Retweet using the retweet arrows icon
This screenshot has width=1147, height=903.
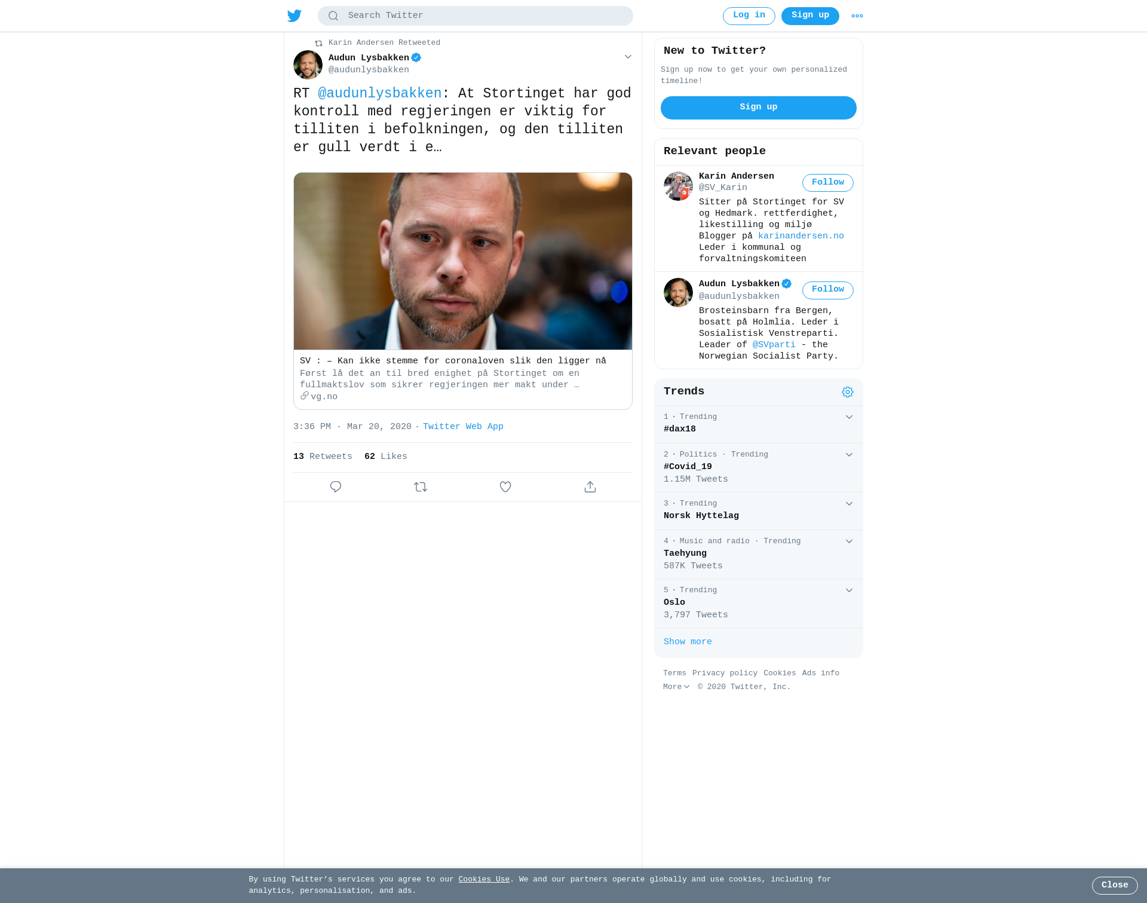421,487
